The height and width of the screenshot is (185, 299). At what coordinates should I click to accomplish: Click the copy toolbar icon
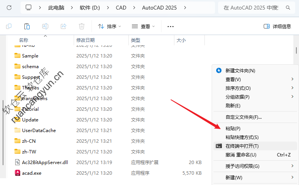[9, 26]
